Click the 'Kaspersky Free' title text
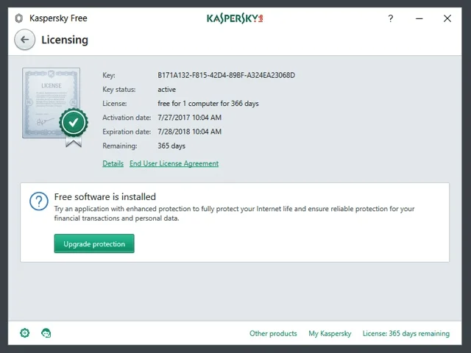 [x=58, y=18]
